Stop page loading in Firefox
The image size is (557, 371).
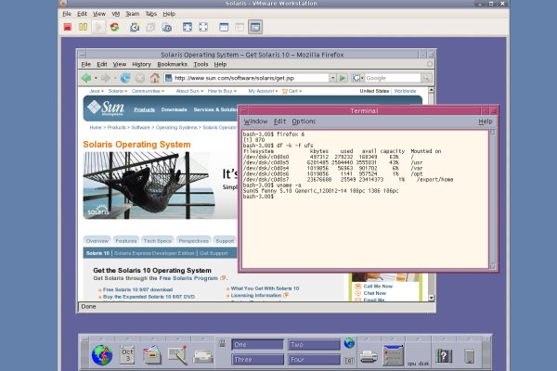click(138, 78)
